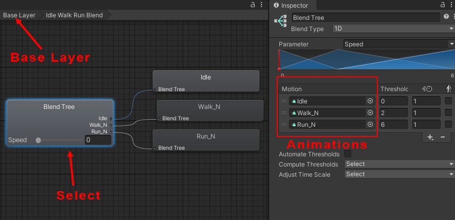This screenshot has height=220, width=455.
Task: Toggle mirror checkbox for Run_N motion
Action: [x=448, y=124]
